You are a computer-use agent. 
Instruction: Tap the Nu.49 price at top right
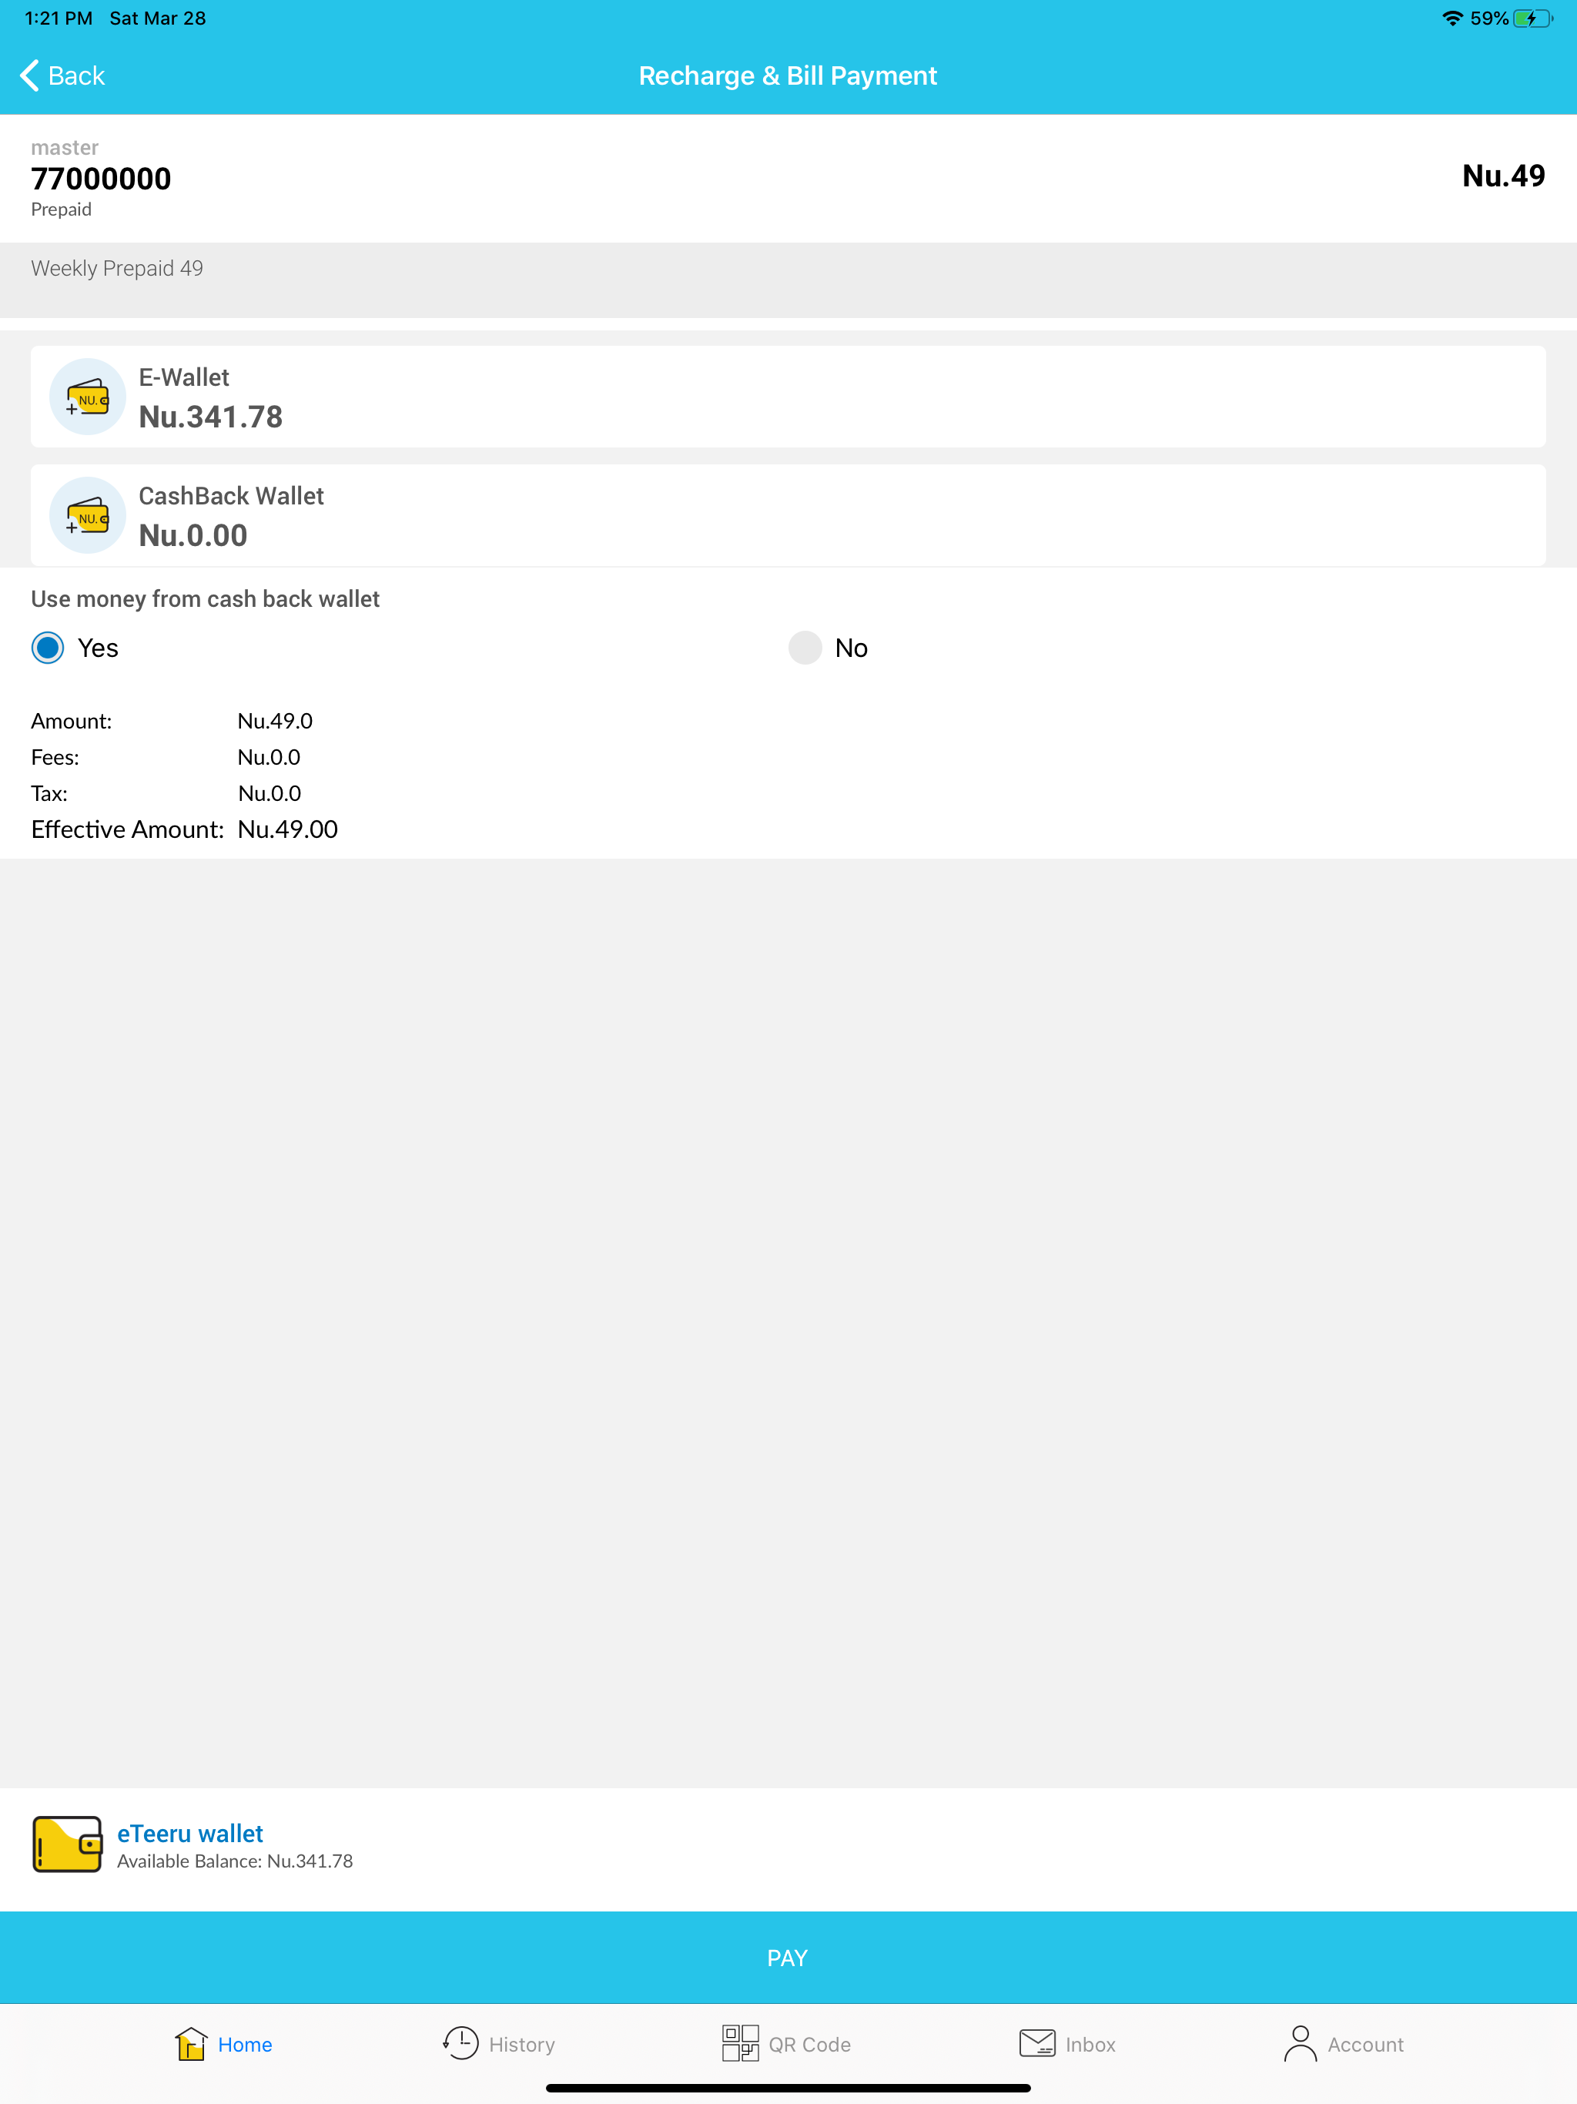[x=1503, y=176]
